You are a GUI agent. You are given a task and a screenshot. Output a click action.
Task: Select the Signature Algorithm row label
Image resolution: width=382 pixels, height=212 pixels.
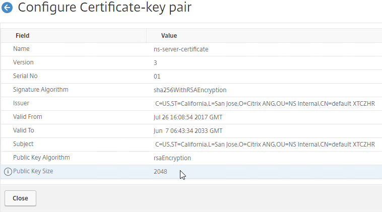(41, 90)
